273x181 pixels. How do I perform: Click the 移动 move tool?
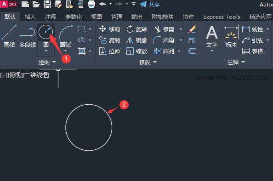[109, 29]
